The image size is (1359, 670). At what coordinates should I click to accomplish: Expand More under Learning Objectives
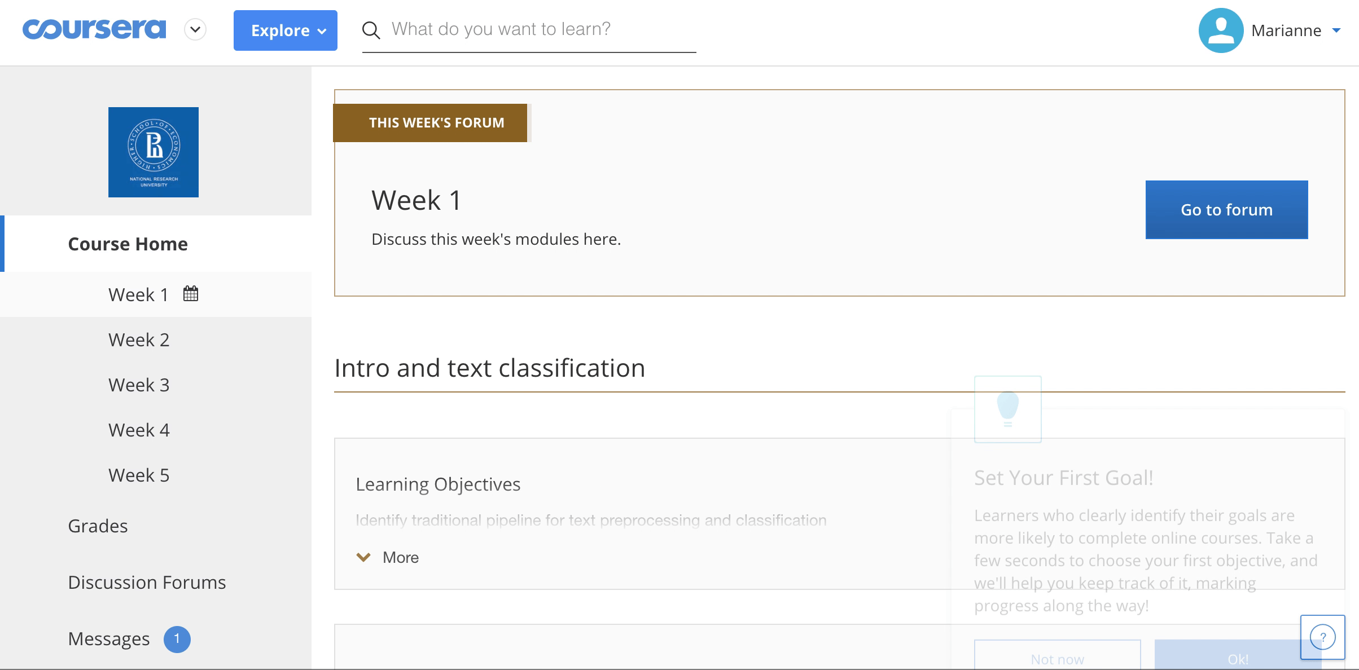389,557
